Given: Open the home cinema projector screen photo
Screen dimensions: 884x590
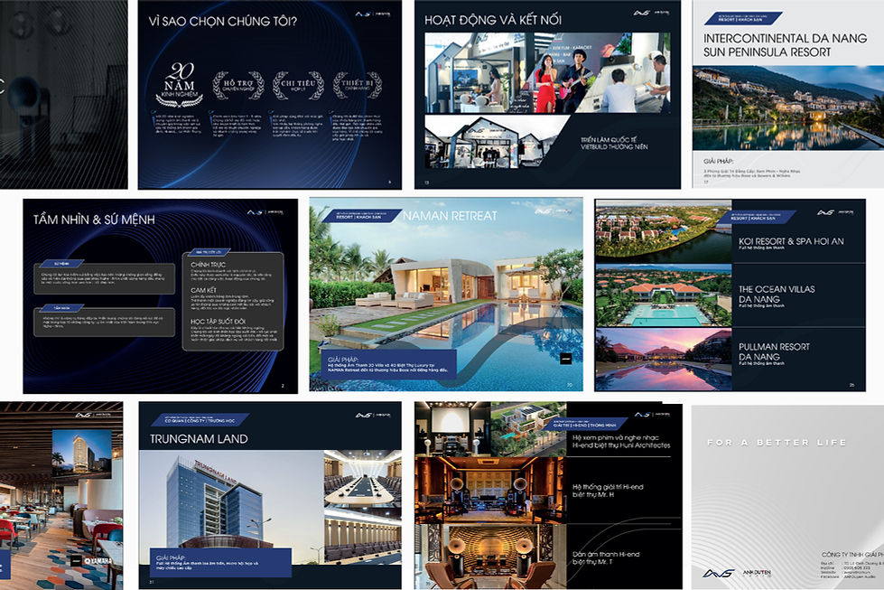Looking at the screenshot, I should 452,428.
